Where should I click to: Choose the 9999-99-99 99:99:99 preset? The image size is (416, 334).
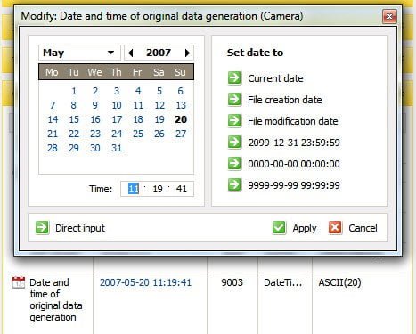[x=294, y=185]
